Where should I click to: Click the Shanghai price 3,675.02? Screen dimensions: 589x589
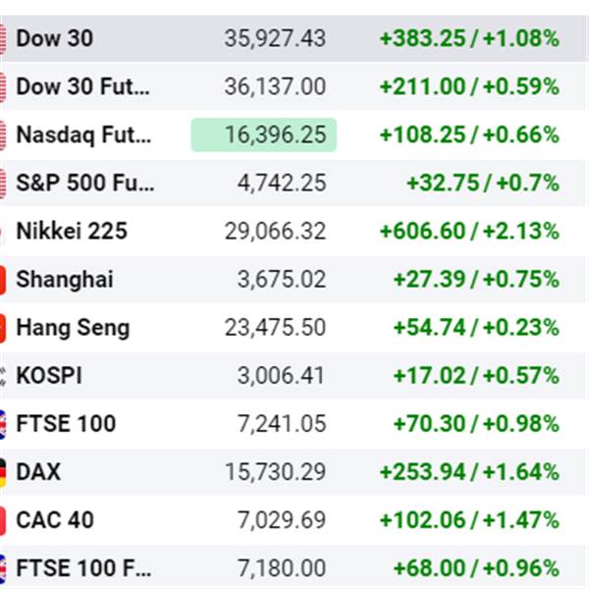coord(281,280)
